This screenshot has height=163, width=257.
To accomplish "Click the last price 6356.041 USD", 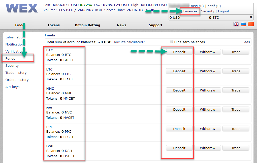I will pos(66,5).
